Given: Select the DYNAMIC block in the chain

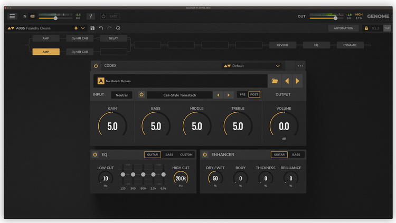Looking at the screenshot, I should pyautogui.click(x=350, y=45).
